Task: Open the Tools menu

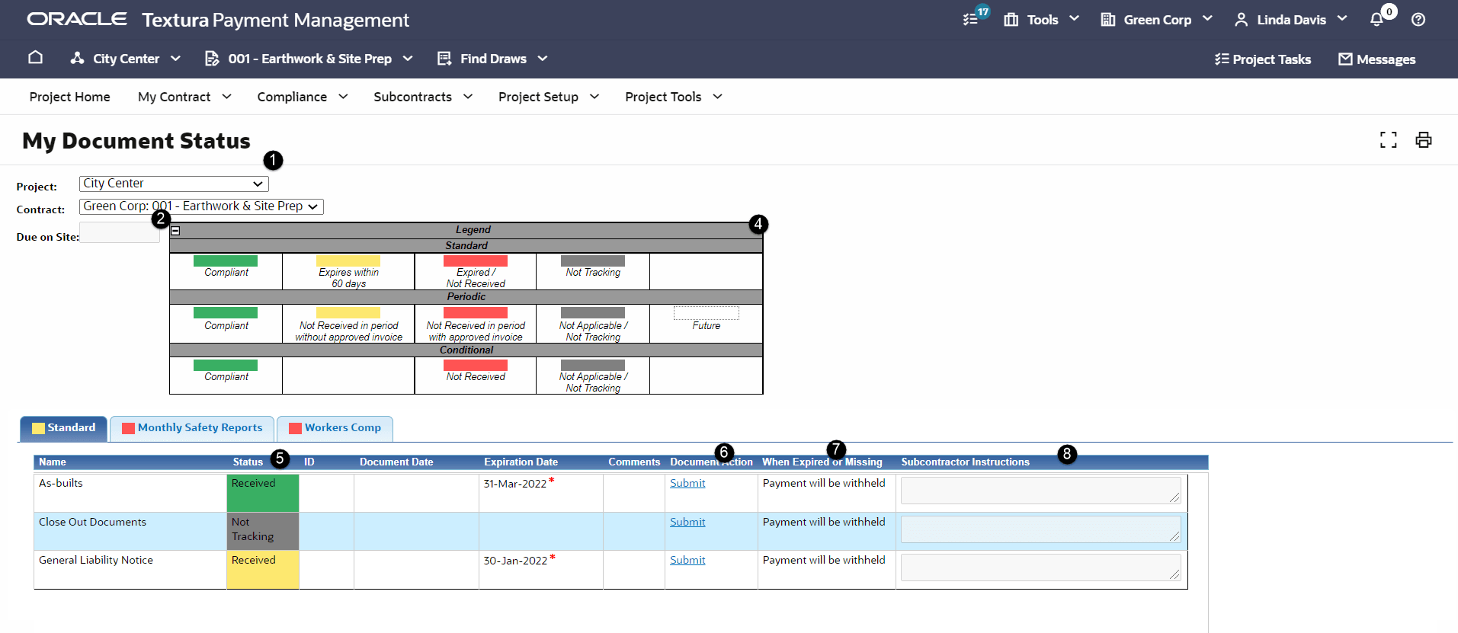Action: pos(1042,20)
